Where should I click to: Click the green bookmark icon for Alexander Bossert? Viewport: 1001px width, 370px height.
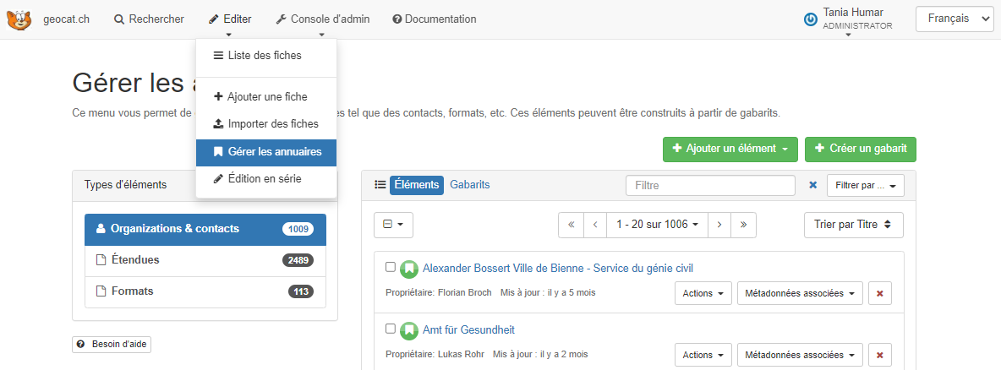409,269
